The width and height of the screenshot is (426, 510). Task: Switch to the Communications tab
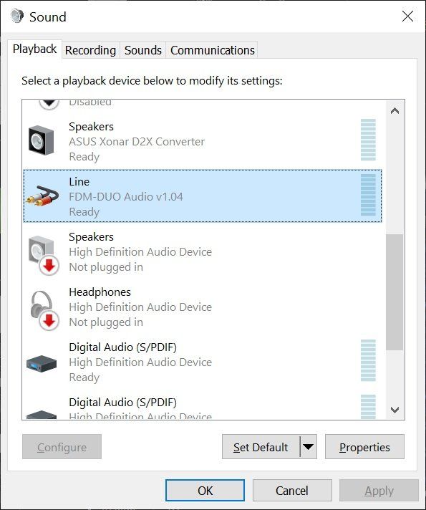tap(212, 50)
